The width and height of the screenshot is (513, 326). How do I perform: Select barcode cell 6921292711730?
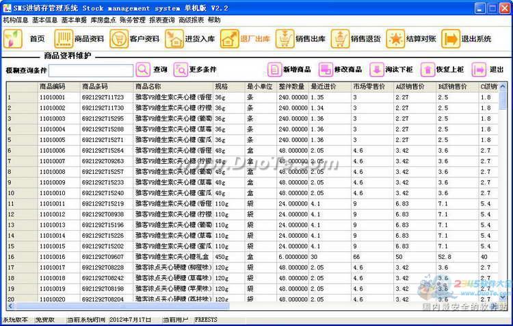(x=107, y=108)
